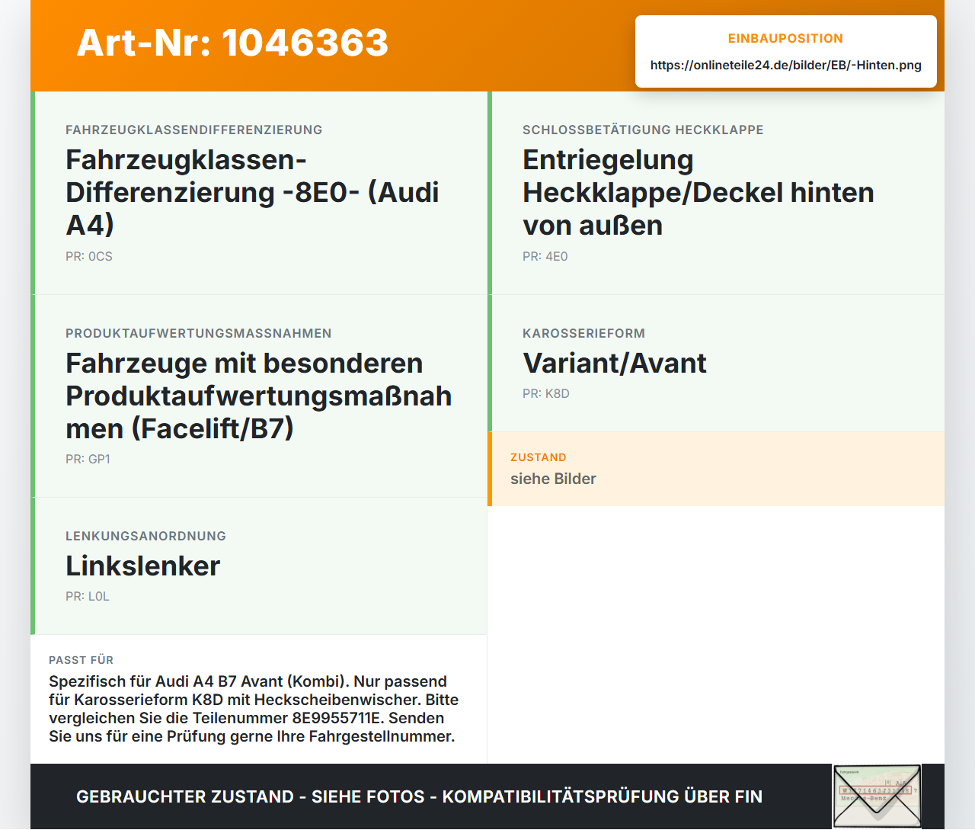Click the Entriegelung Heckklappe/Deckel hinten title
Viewport: 975px width, 830px height.
(x=698, y=192)
